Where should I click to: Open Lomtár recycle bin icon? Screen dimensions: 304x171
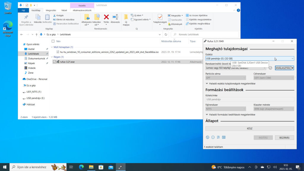(x=8, y=8)
